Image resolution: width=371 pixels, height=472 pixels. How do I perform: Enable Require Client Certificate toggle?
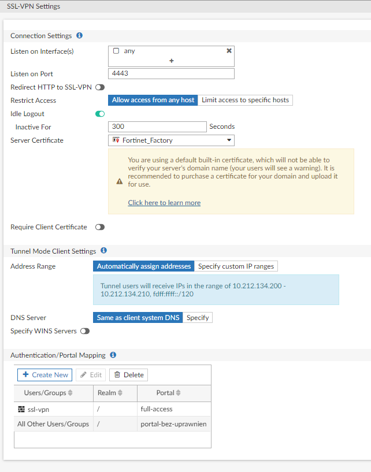pos(100,228)
